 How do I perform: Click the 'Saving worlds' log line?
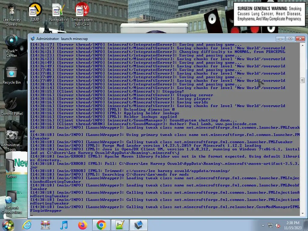tap(119, 102)
